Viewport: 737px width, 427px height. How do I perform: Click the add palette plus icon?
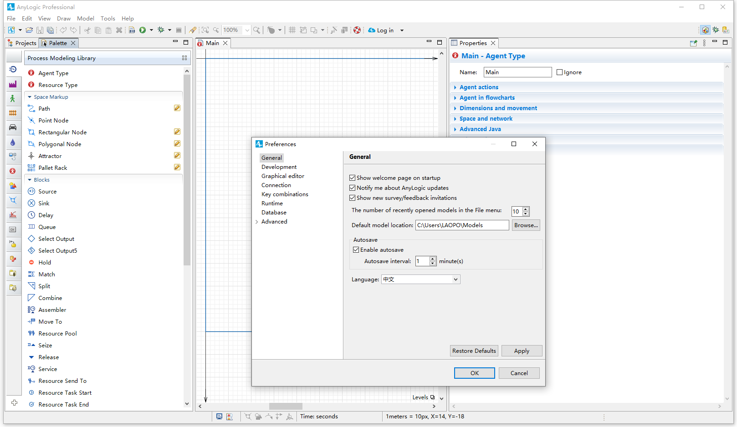click(15, 402)
